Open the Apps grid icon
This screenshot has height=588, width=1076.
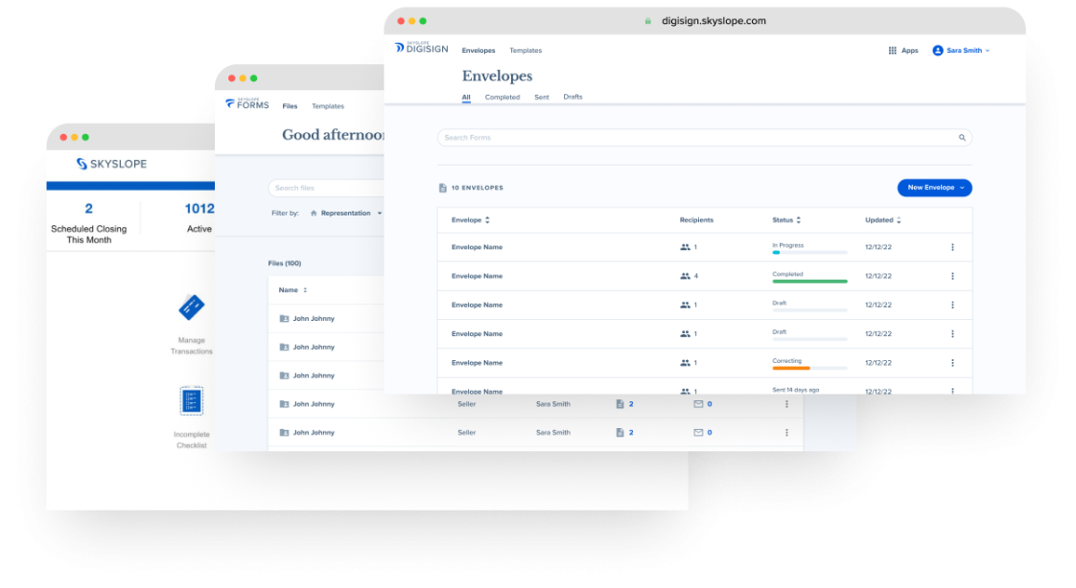893,51
